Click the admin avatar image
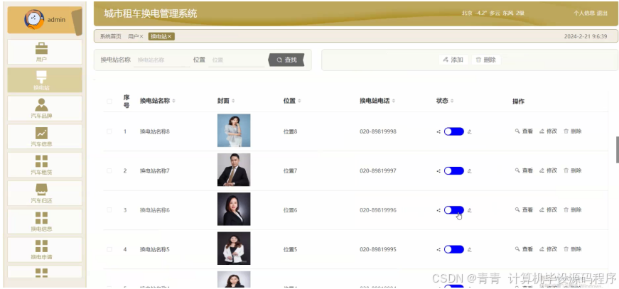Image resolution: width=619 pixels, height=289 pixels. click(34, 20)
